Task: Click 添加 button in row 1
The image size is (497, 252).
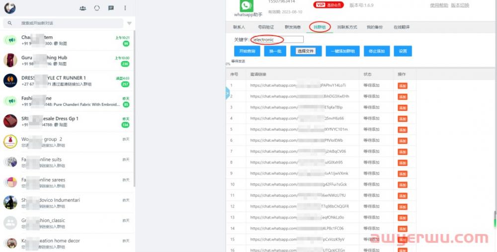Action: [x=403, y=85]
